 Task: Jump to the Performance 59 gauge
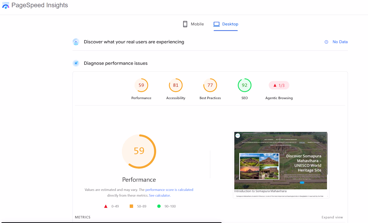[141, 85]
